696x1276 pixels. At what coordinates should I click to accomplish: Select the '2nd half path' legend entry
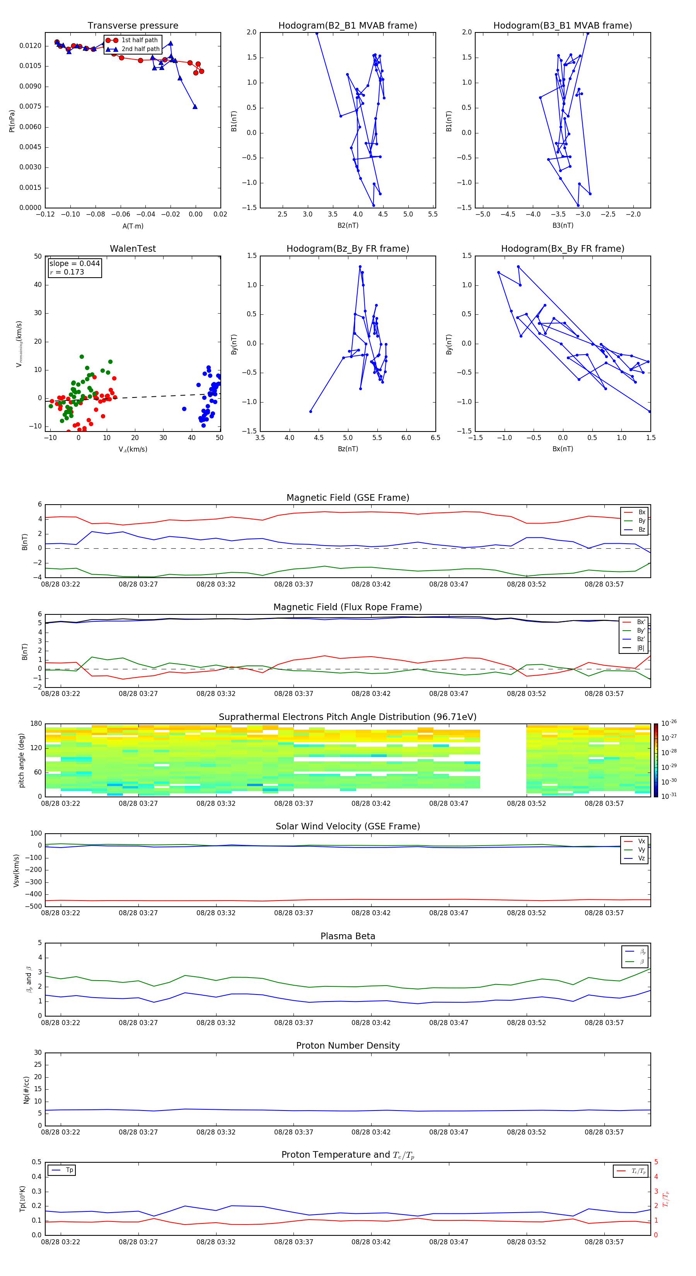tap(132, 49)
